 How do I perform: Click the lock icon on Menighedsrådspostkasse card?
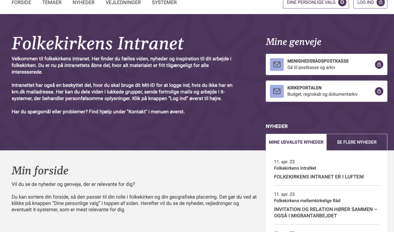(x=379, y=65)
